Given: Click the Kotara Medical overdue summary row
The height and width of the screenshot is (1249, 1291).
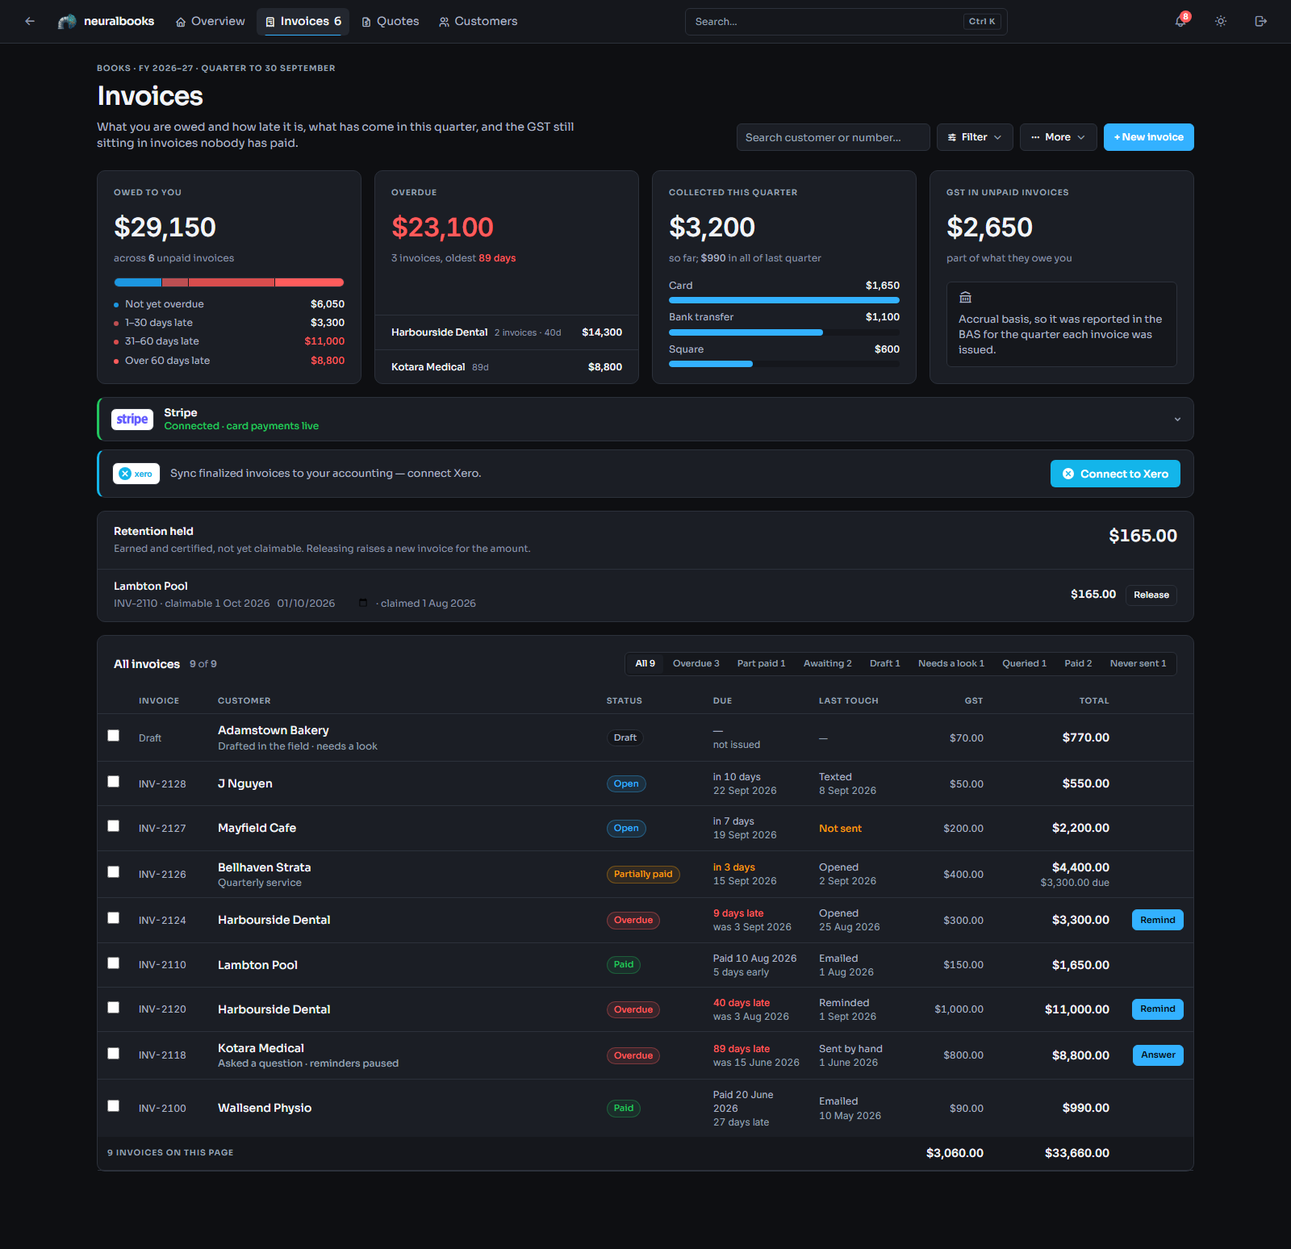Looking at the screenshot, I should tap(507, 367).
